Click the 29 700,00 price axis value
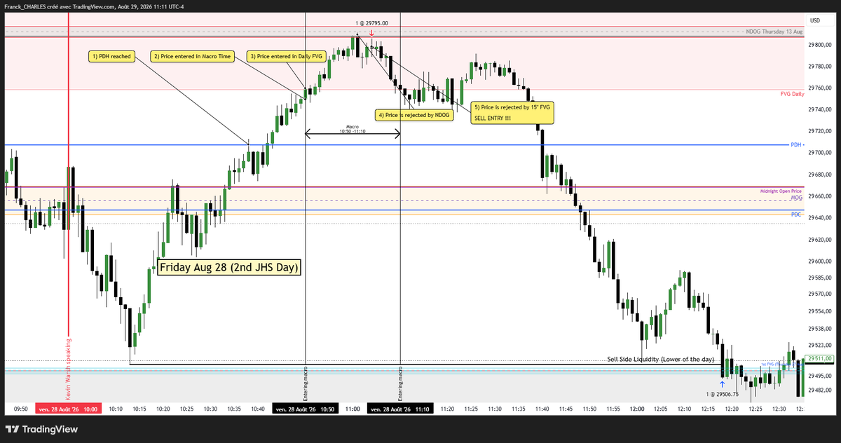The image size is (841, 443). [x=821, y=153]
